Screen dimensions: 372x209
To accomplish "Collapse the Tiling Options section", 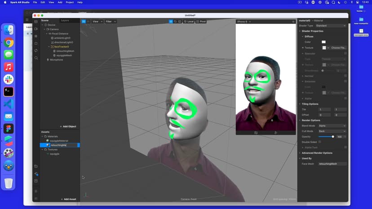I will pos(300,104).
